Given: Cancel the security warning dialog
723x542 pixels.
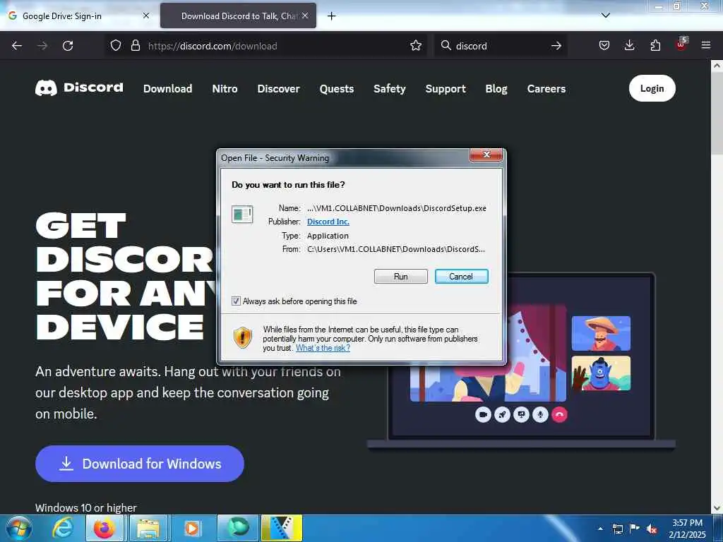Looking at the screenshot, I should 461,276.
